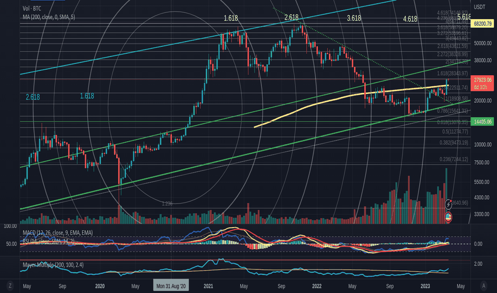The image size is (497, 293).
Task: Select the 3.618 Fibonacci circle label
Action: 354,18
